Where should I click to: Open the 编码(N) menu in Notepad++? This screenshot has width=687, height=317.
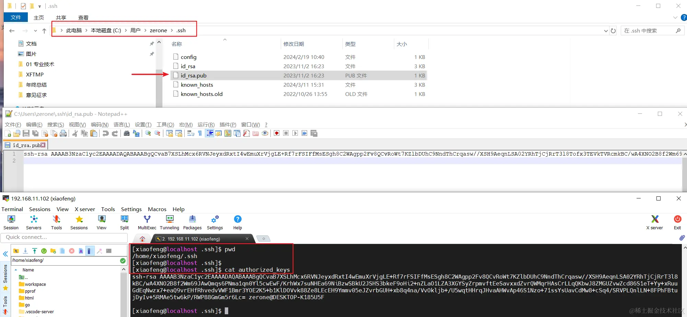(x=100, y=124)
